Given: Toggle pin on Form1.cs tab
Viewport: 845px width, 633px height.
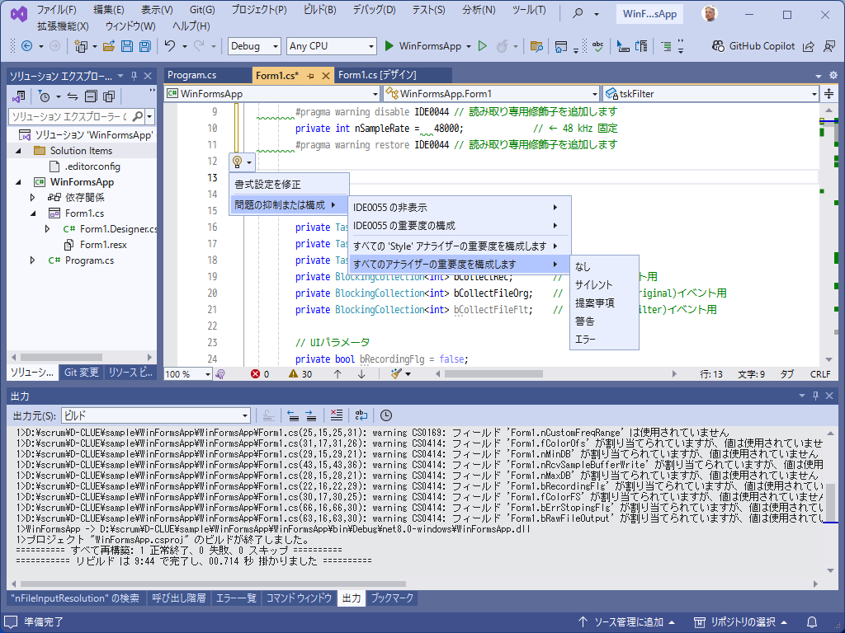Looking at the screenshot, I should 311,76.
